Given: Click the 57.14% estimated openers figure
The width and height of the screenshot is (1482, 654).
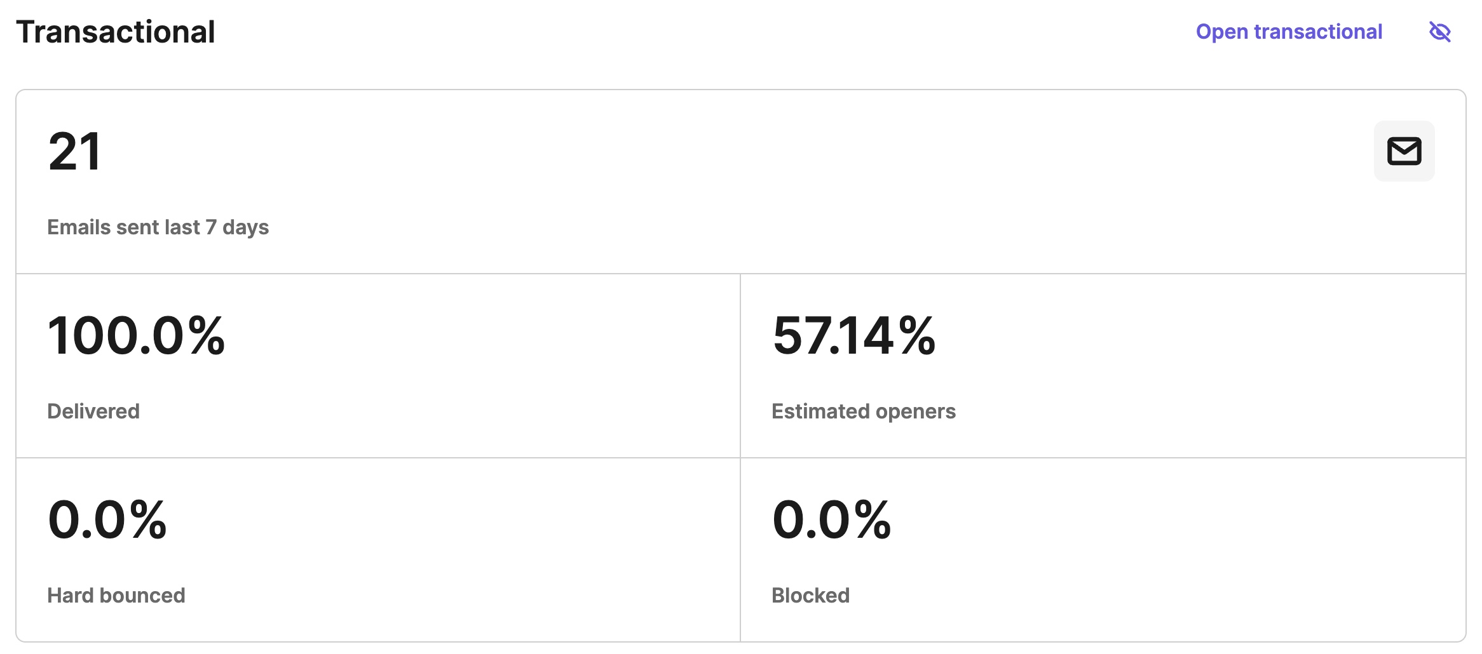Looking at the screenshot, I should (x=854, y=335).
